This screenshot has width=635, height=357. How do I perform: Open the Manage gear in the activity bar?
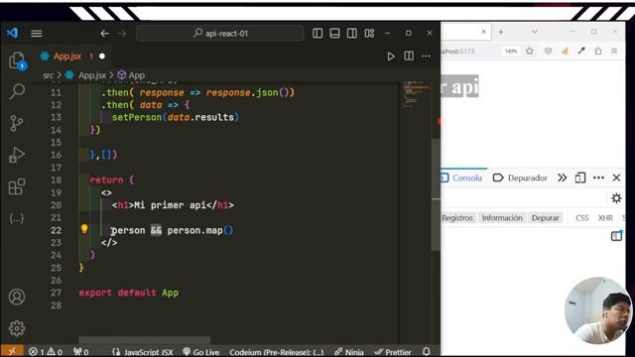pyautogui.click(x=17, y=328)
